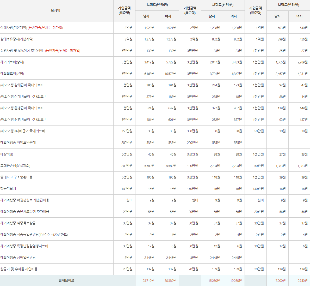This screenshot has height=286, width=311.
Task: Click the 보장명 column header
Action: click(55, 10)
